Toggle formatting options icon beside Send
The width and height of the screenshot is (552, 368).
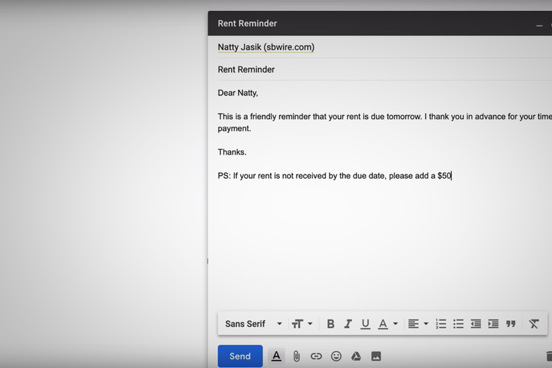click(x=276, y=356)
